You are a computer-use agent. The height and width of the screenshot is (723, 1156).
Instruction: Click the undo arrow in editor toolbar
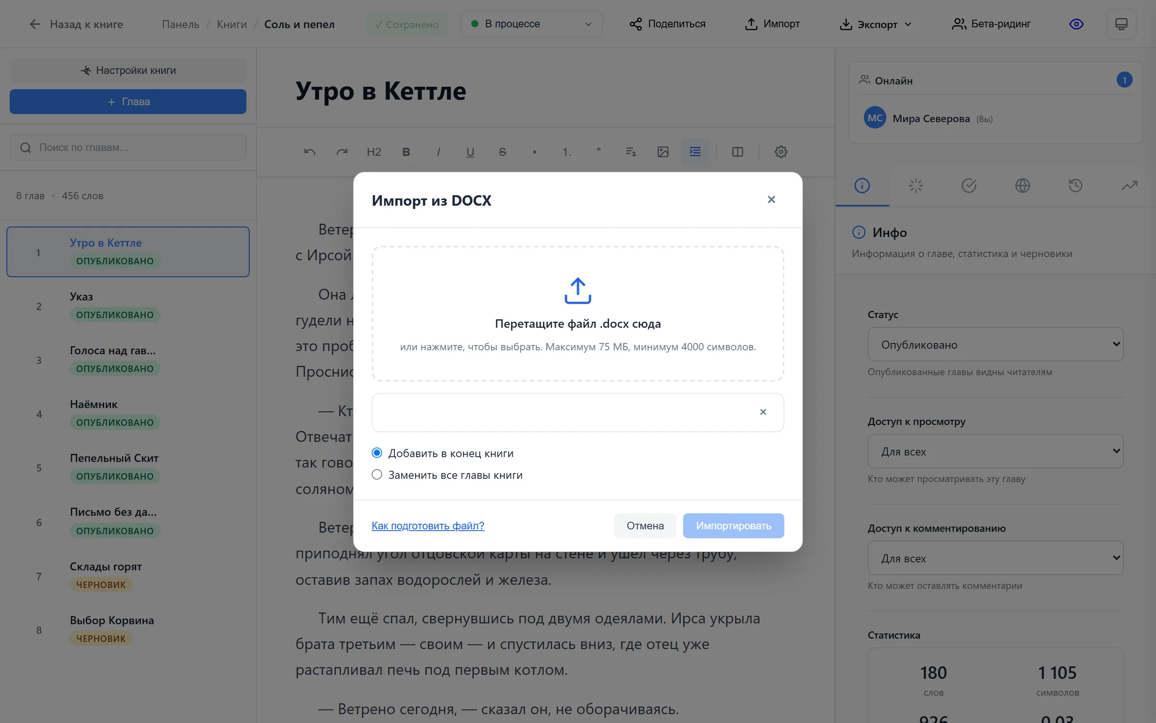[x=310, y=152]
